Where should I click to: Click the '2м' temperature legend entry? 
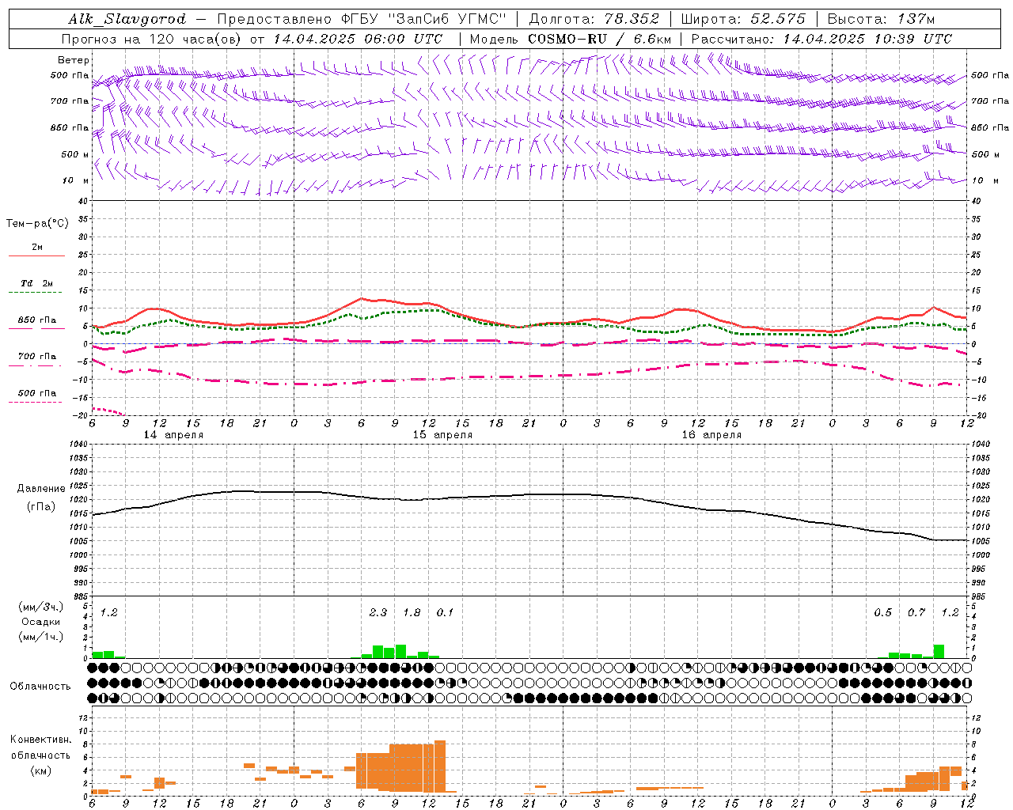(37, 247)
